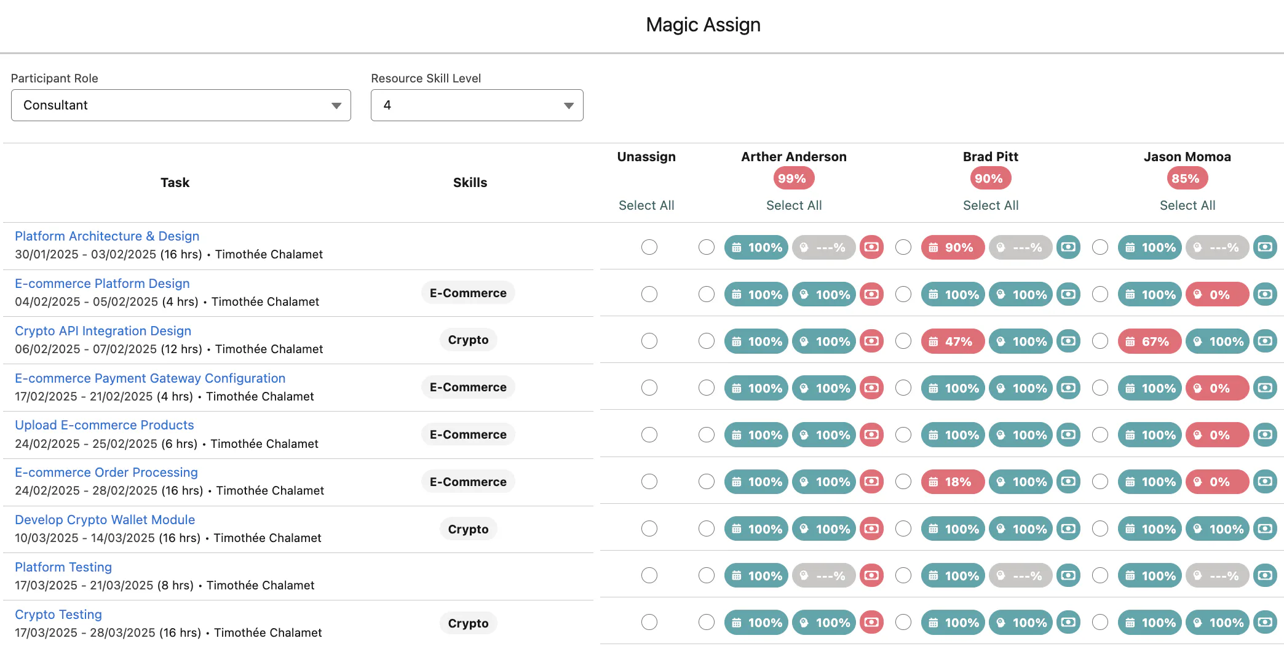
Task: Assign Brad Pitt to Upload E-commerce Products
Action: coord(903,435)
